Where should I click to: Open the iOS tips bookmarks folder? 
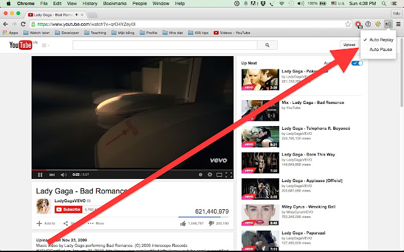point(198,33)
